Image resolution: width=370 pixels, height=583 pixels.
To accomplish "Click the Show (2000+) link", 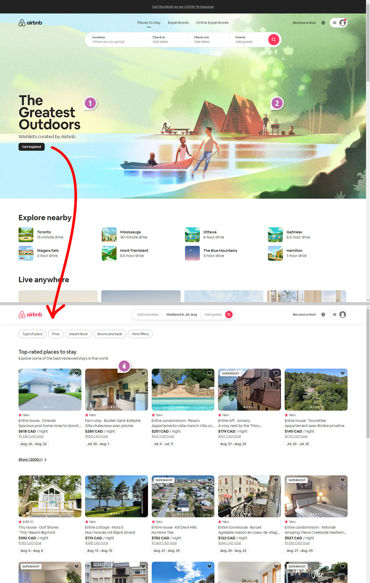I will 31,460.
